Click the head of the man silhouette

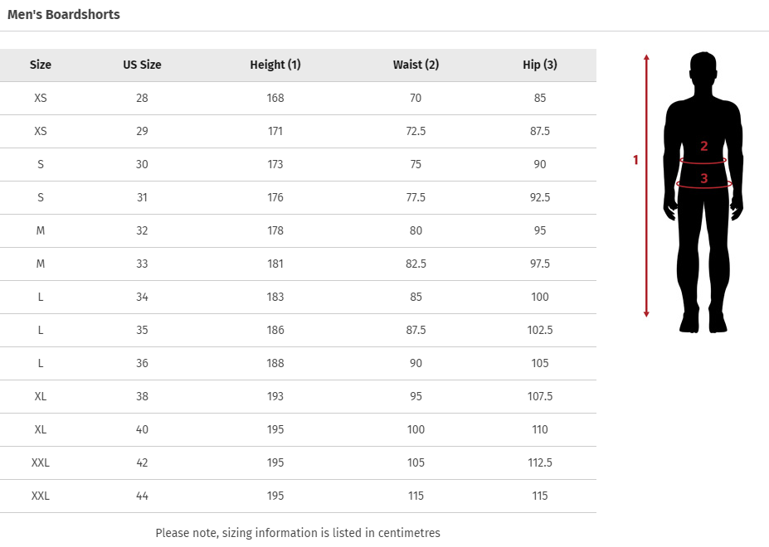[703, 72]
